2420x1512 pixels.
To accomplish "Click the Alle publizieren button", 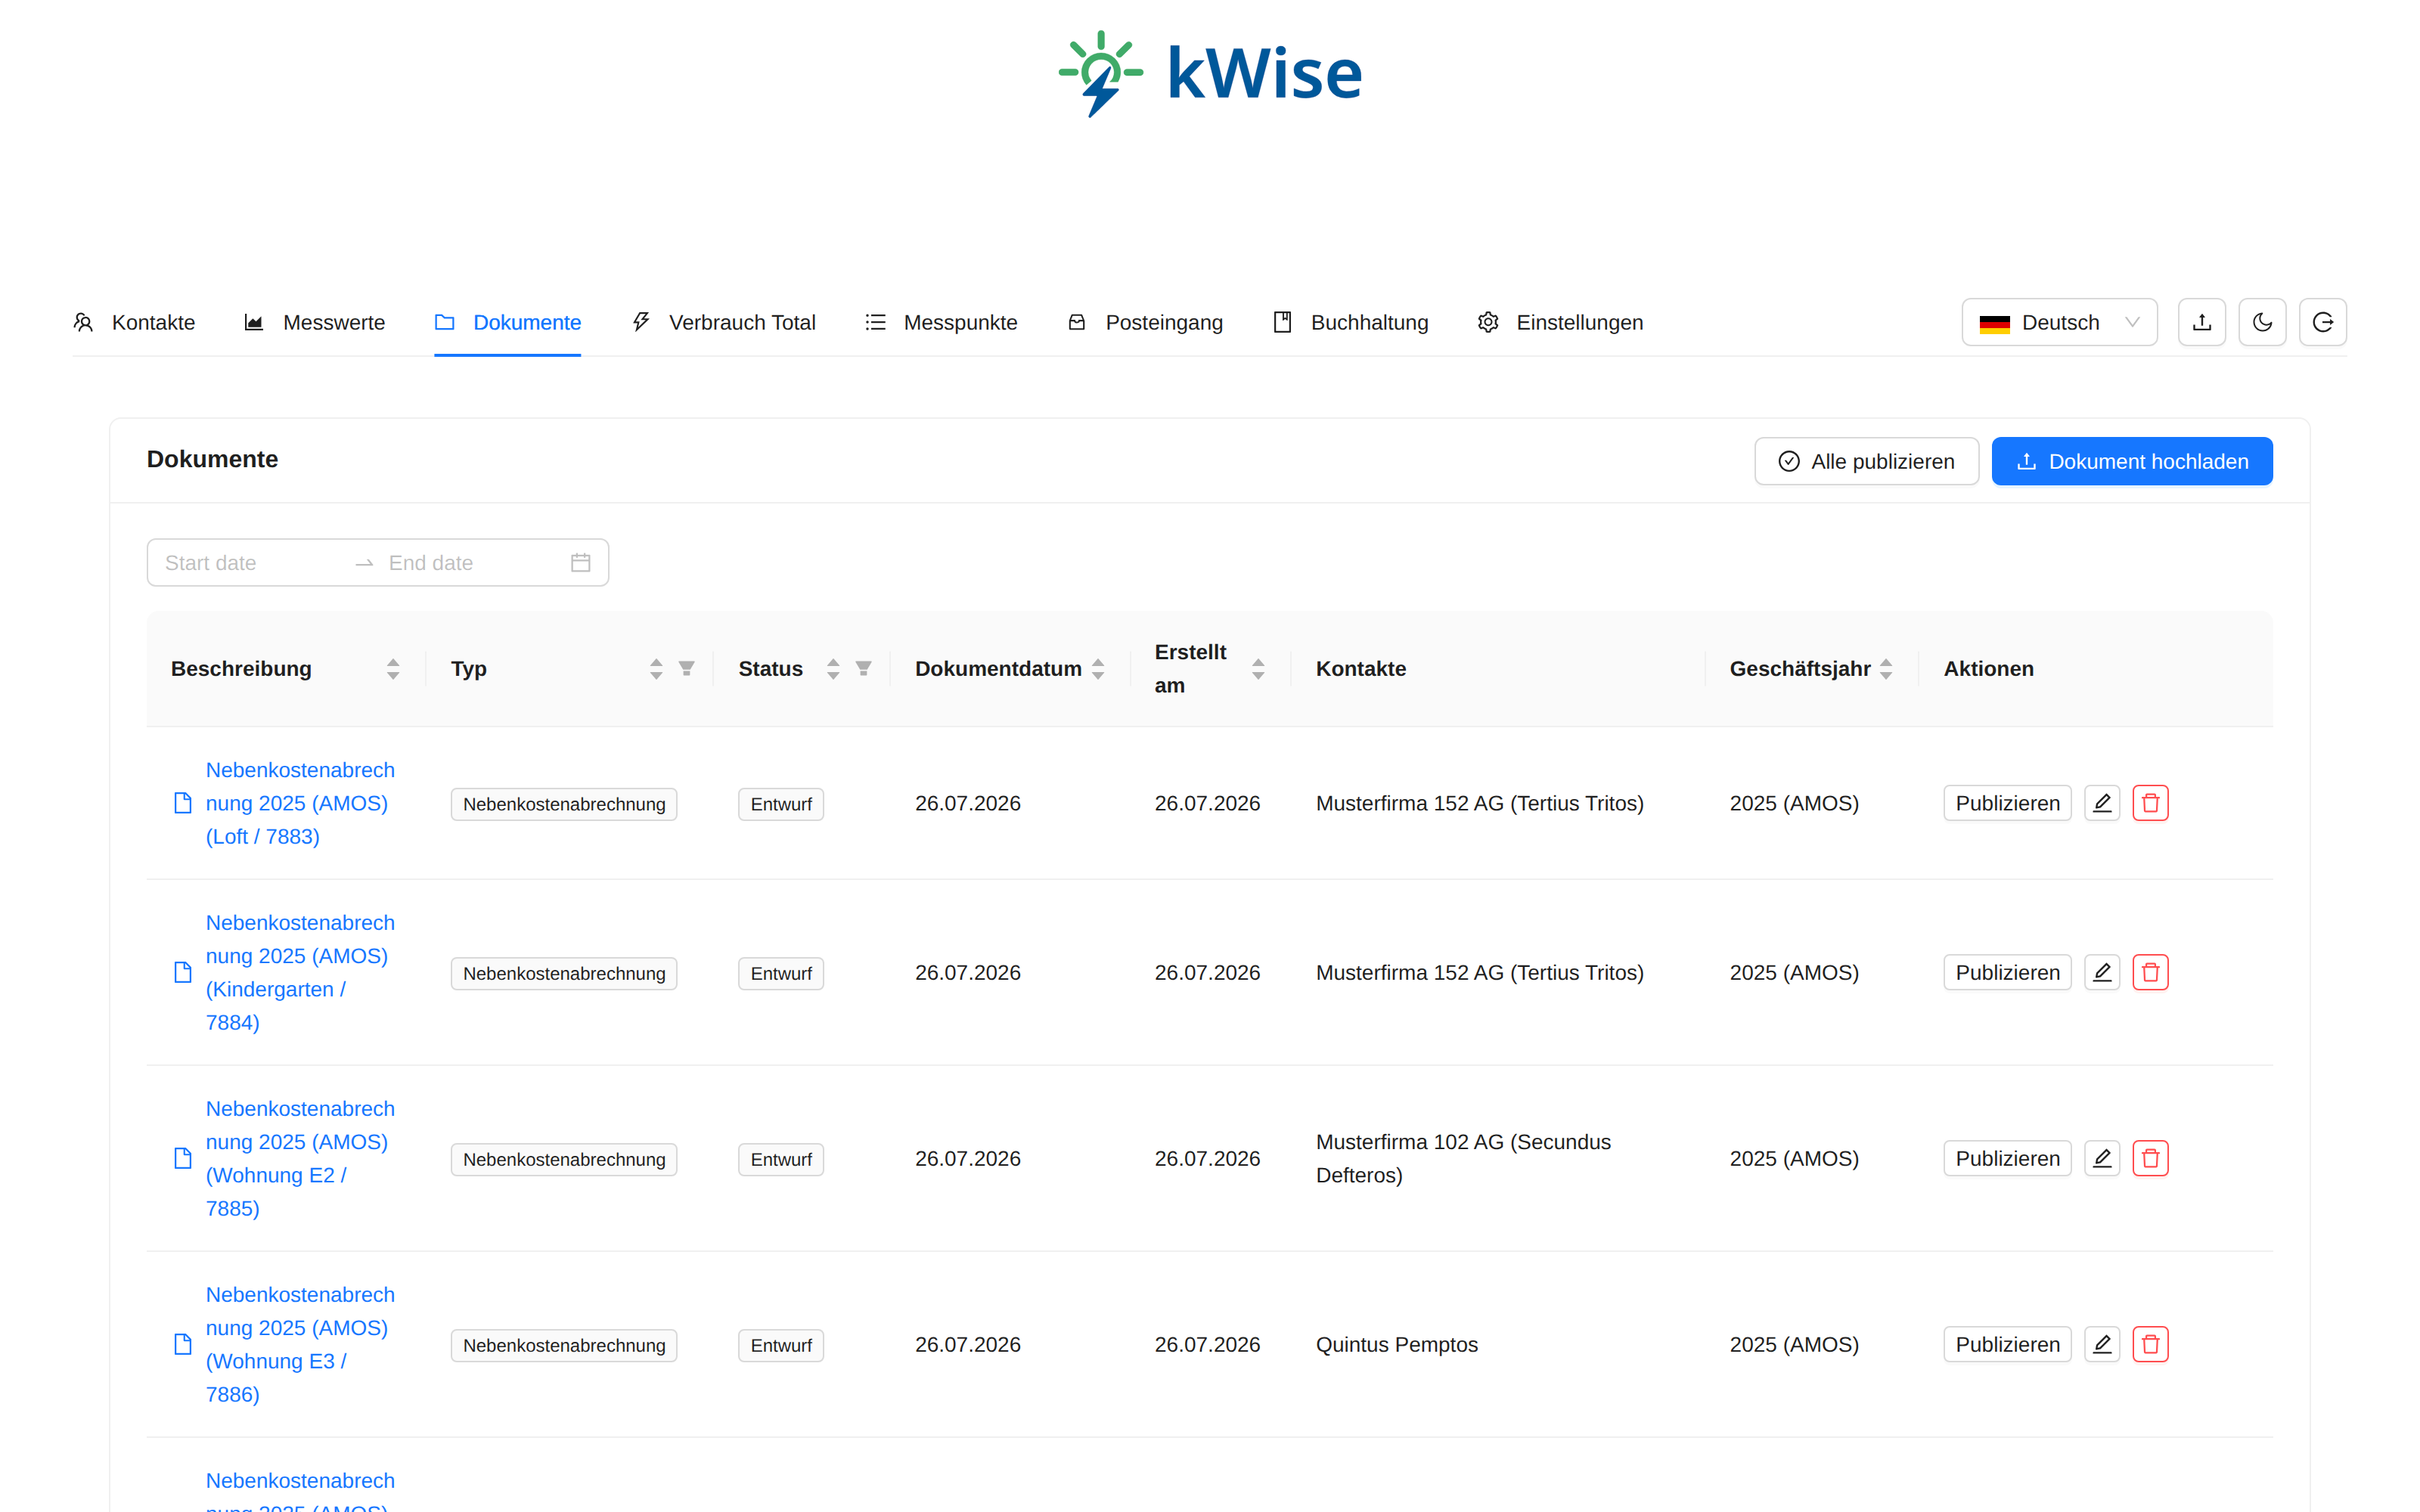I will click(1866, 461).
